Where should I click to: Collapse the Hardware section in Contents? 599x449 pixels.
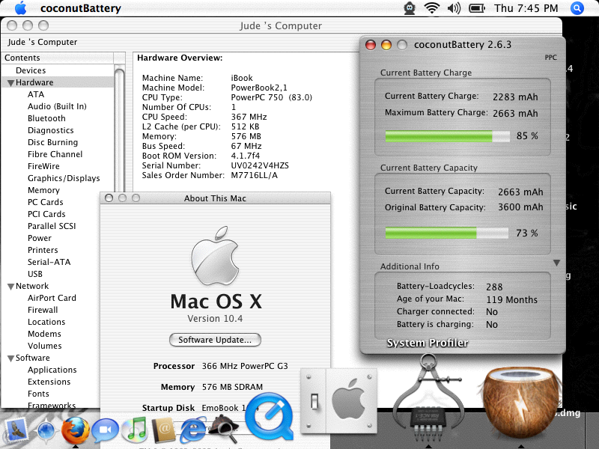click(10, 82)
